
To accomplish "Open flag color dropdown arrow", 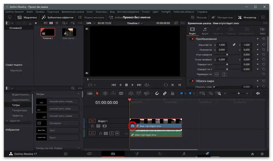I will pyautogui.click(x=185, y=93).
